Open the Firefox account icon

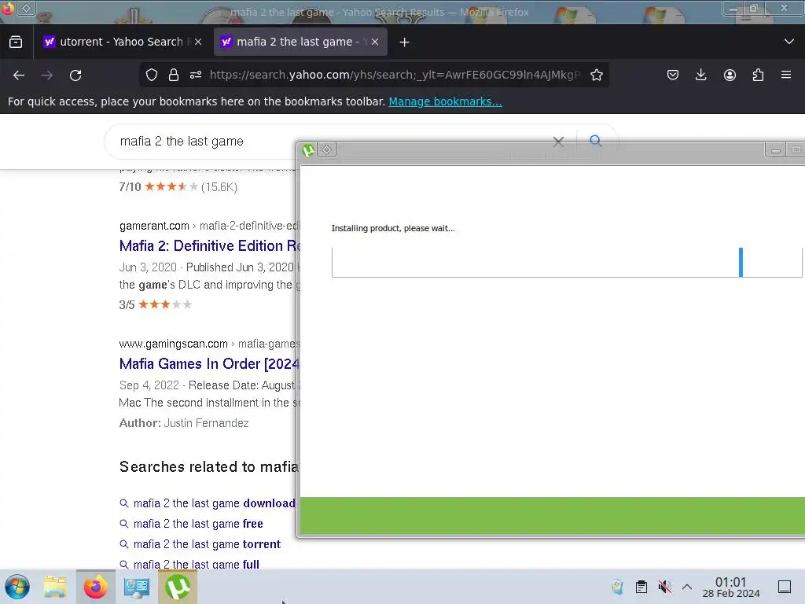click(x=730, y=75)
